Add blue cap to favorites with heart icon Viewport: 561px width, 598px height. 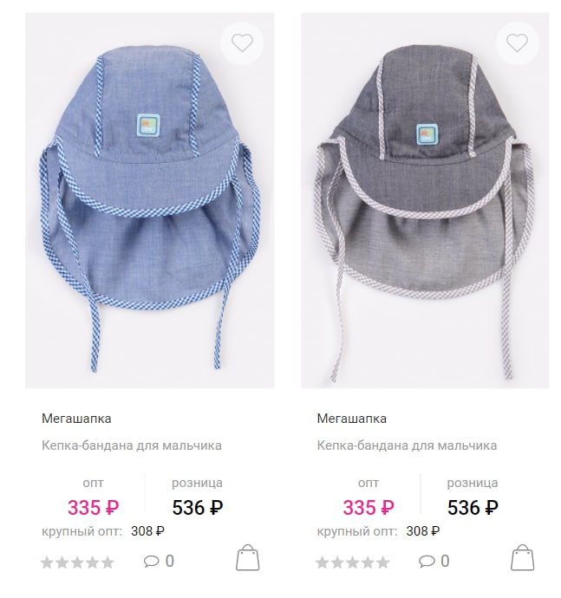(x=242, y=43)
